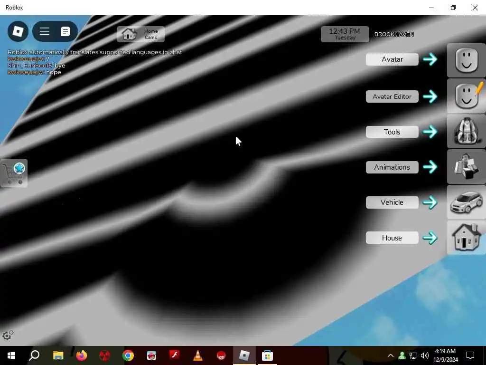The height and width of the screenshot is (365, 486).
Task: Click the teal arrow next to Tools
Action: (x=430, y=132)
